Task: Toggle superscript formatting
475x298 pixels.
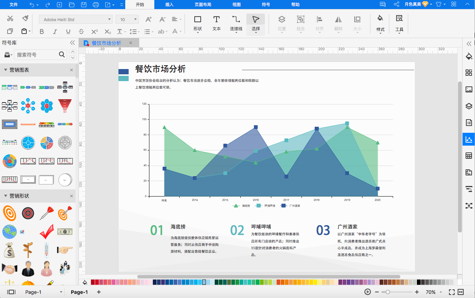Action: (94, 32)
